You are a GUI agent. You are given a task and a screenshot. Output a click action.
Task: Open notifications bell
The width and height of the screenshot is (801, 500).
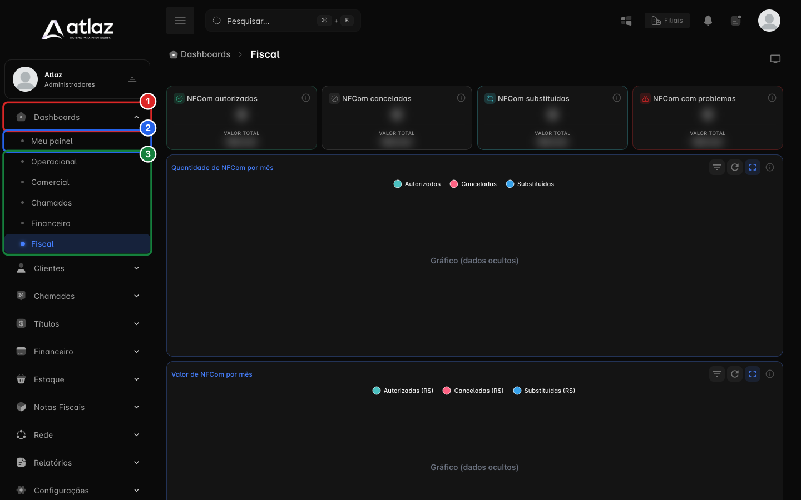(x=708, y=21)
